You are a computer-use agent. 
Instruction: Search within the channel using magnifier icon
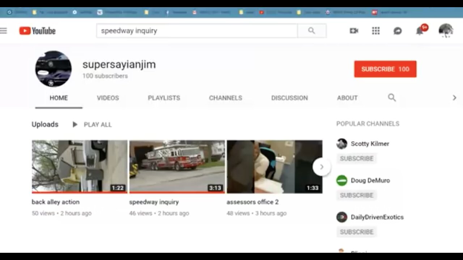tap(392, 97)
